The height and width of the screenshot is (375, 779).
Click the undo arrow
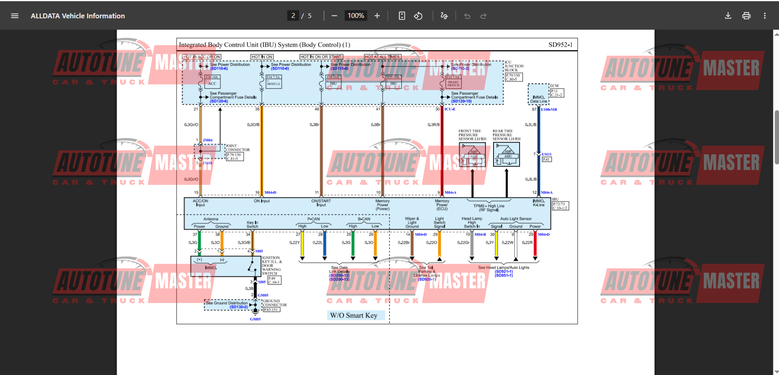[x=467, y=16]
